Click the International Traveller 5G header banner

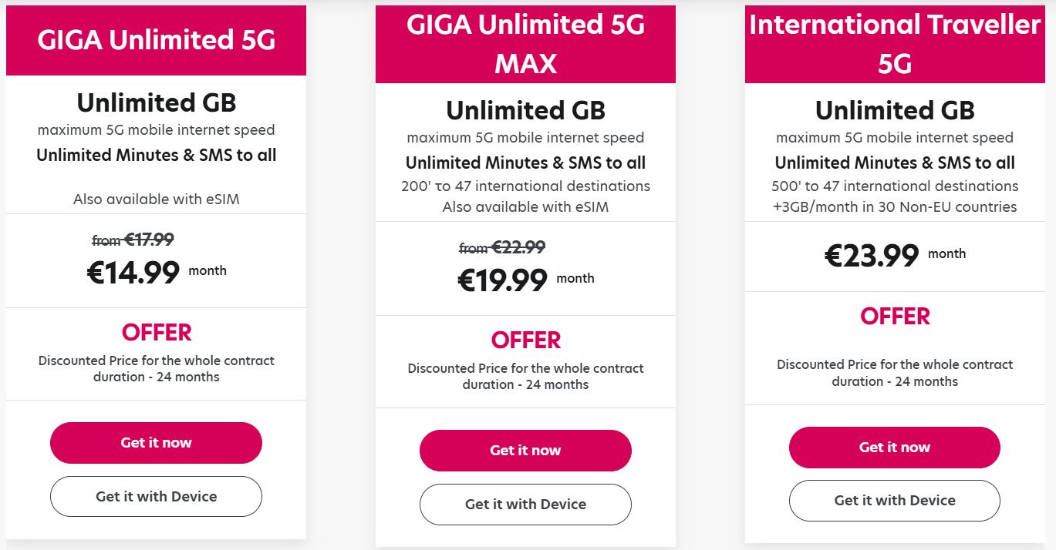click(894, 44)
